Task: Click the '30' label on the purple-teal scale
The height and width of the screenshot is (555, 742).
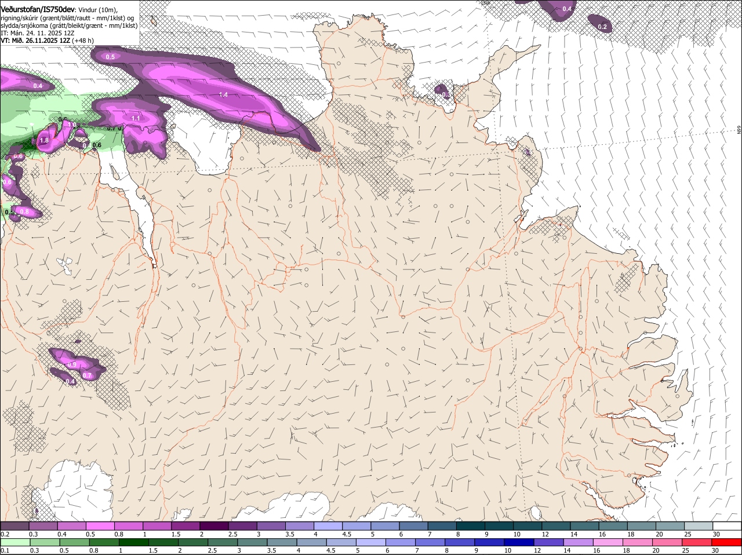Action: click(x=716, y=534)
